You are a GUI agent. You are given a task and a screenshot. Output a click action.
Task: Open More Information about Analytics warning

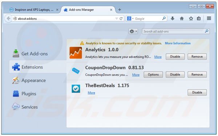(178, 43)
